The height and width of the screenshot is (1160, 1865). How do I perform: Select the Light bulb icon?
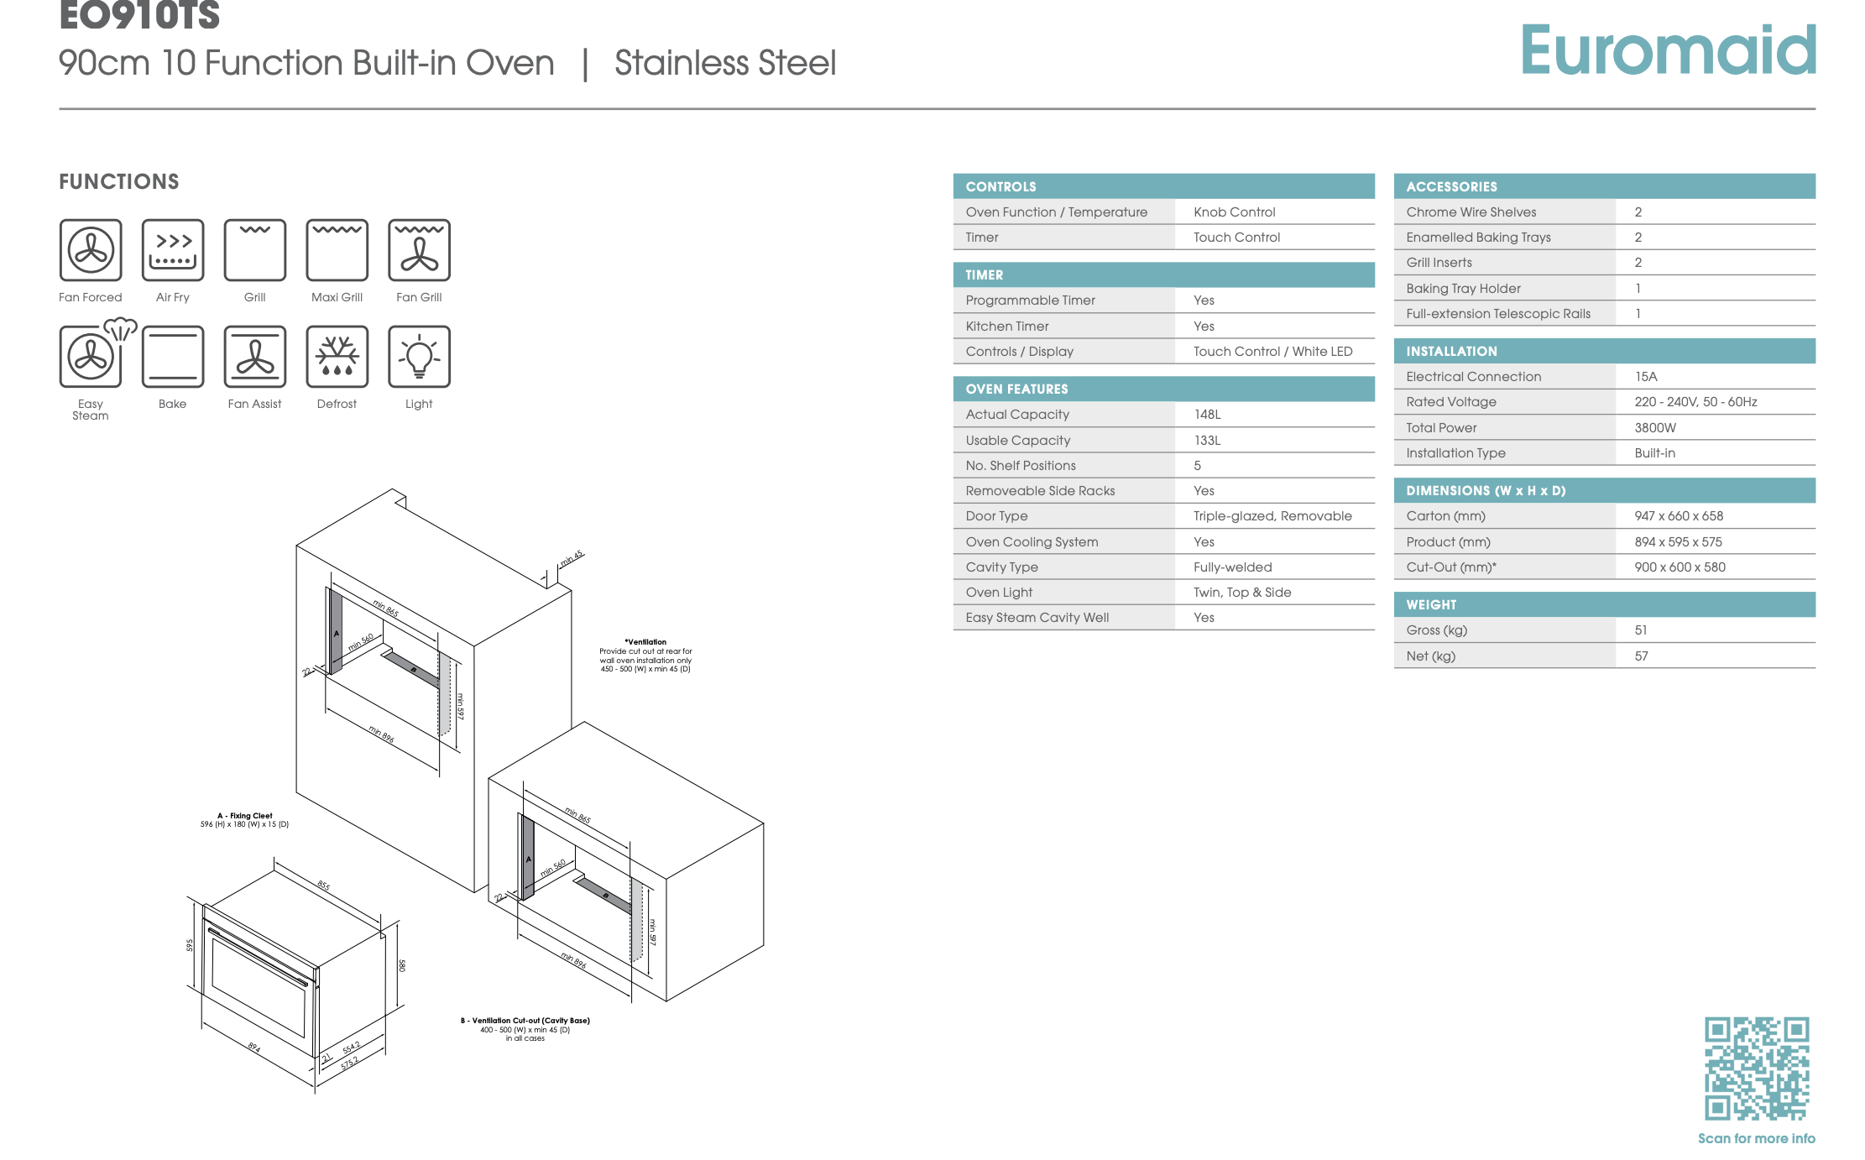pyautogui.click(x=420, y=357)
